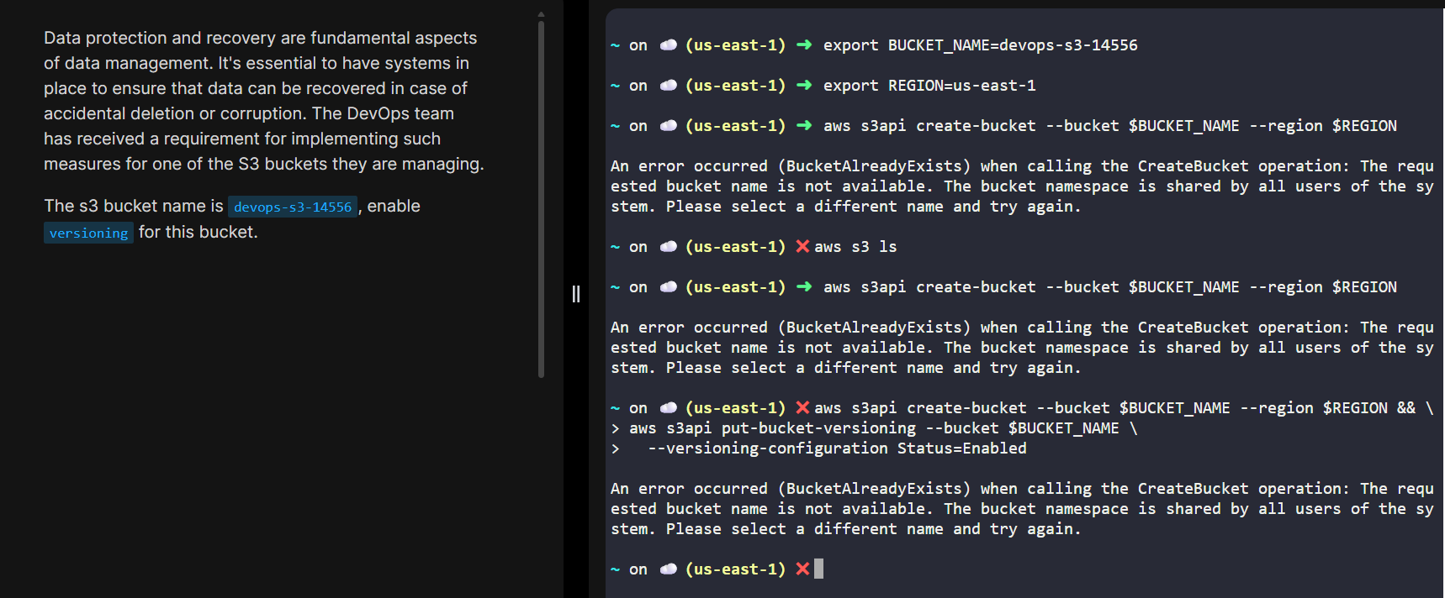Click the red X on the final empty prompt
This screenshot has width=1445, height=598.
802,569
